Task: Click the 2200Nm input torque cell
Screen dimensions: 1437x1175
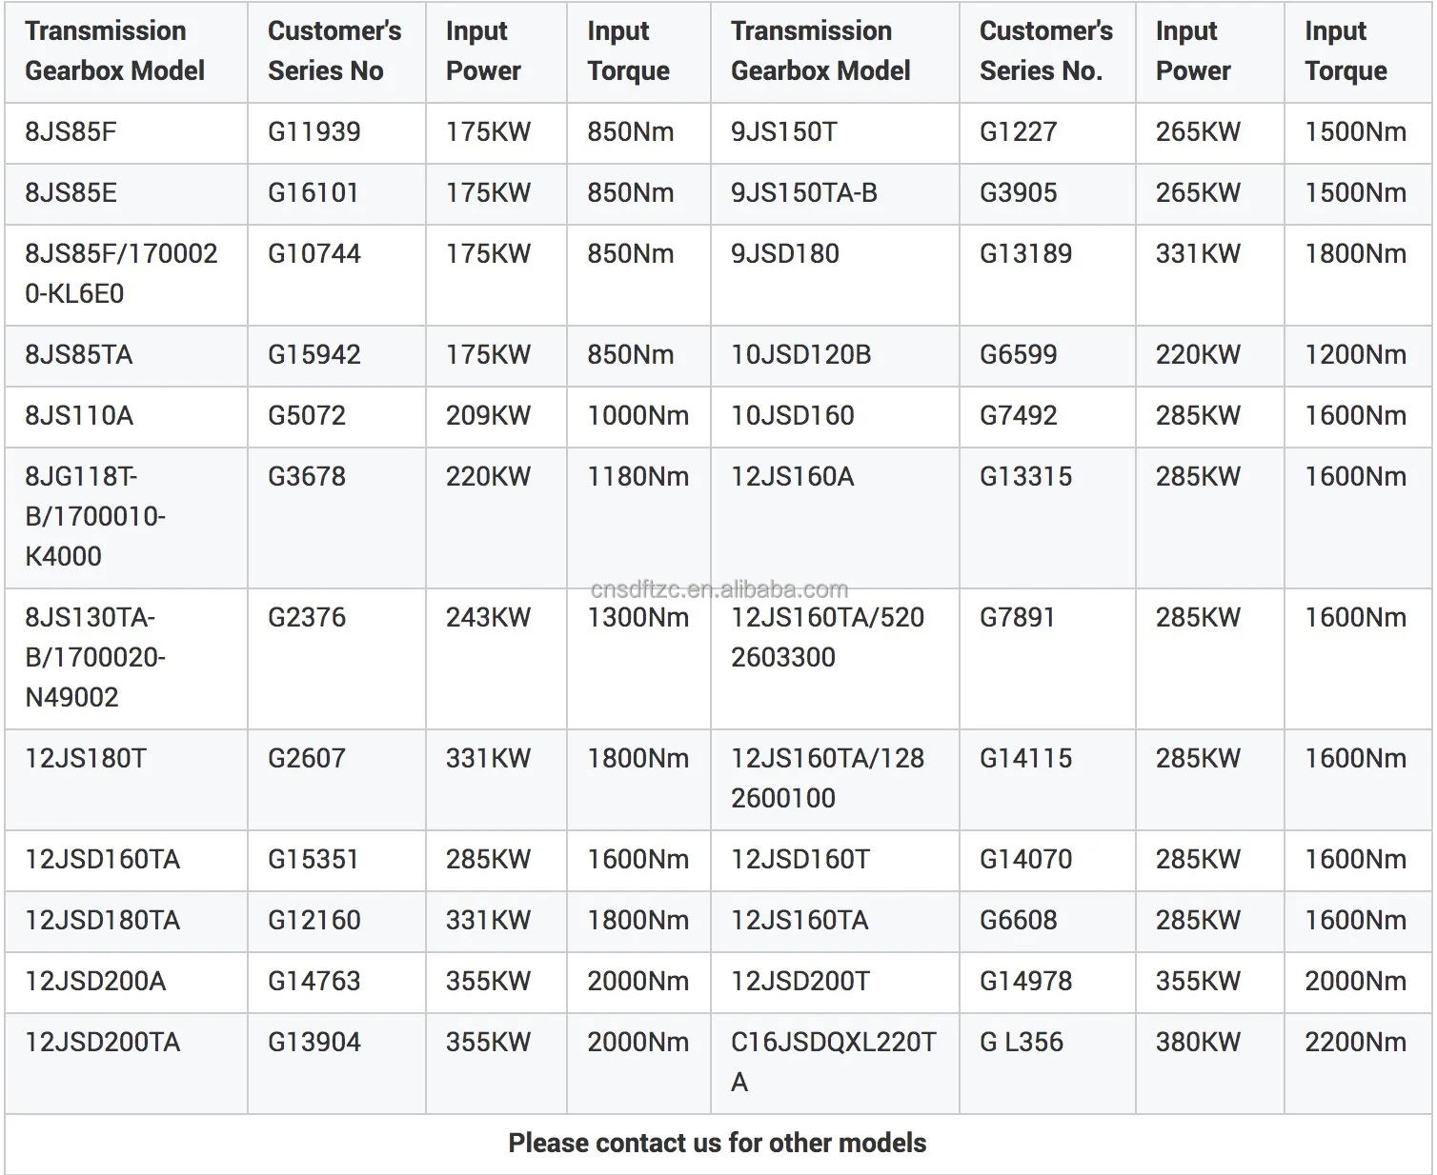Action: click(1355, 1043)
